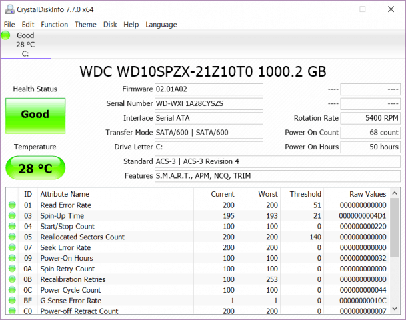This screenshot has width=406, height=320.
Task: Open the Disk menu
Action: point(110,25)
